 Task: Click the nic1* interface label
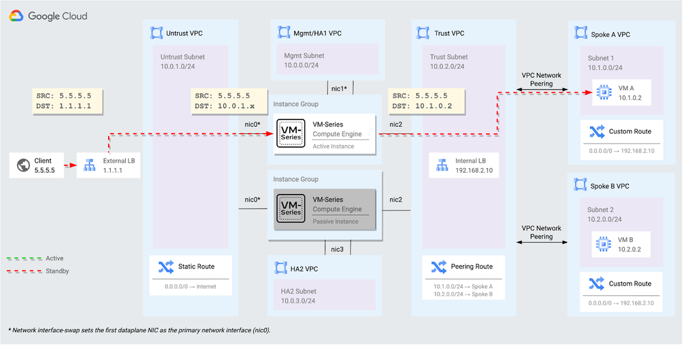point(340,89)
